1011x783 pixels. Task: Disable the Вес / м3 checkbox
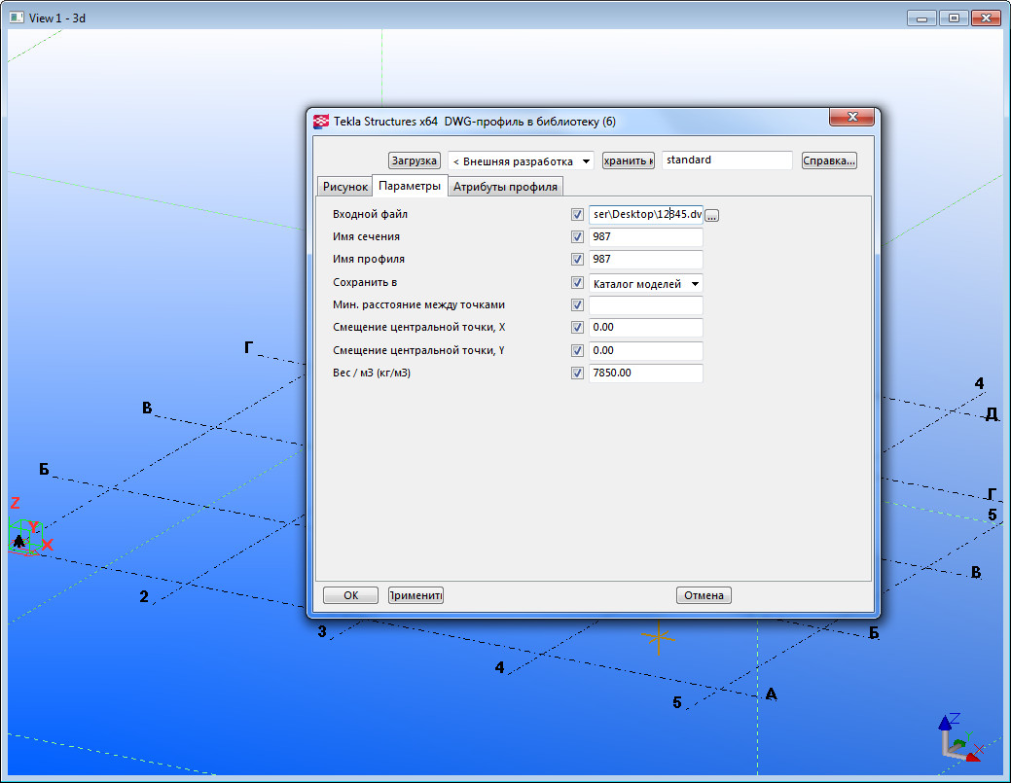click(577, 373)
